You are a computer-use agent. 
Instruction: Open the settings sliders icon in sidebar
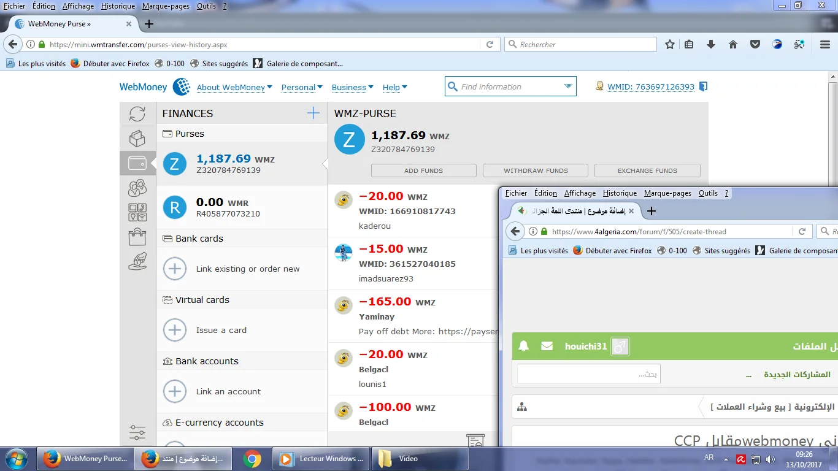pos(137,432)
